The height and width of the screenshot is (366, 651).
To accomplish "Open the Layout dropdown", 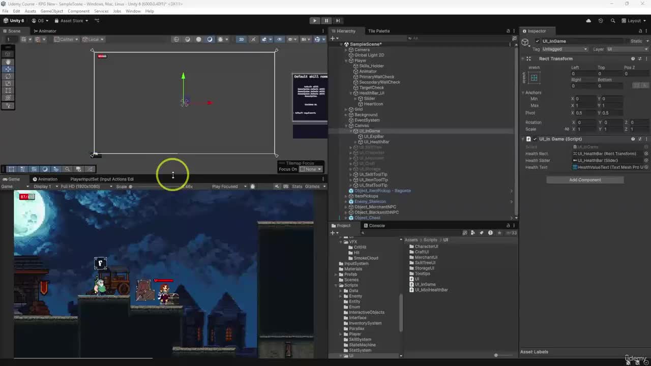I will click(634, 21).
